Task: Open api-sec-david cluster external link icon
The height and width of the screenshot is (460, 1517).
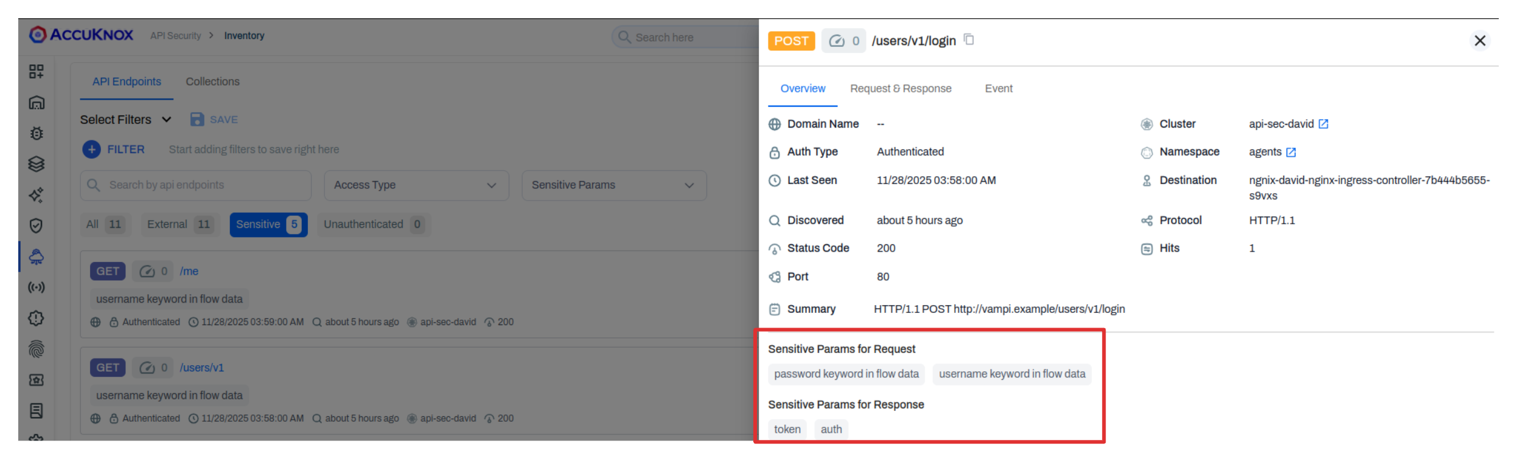Action: [1323, 124]
